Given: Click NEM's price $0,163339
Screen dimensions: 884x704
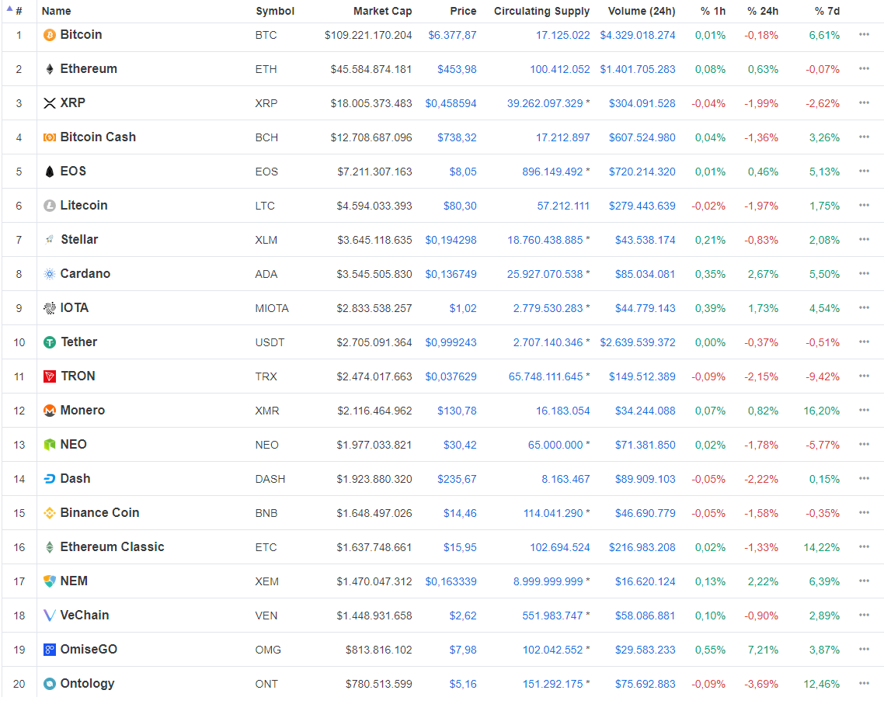Looking at the screenshot, I should click(x=451, y=582).
